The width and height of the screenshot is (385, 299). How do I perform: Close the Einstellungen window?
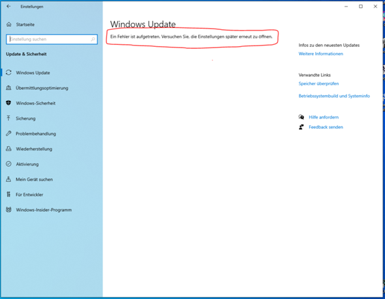tap(375, 7)
